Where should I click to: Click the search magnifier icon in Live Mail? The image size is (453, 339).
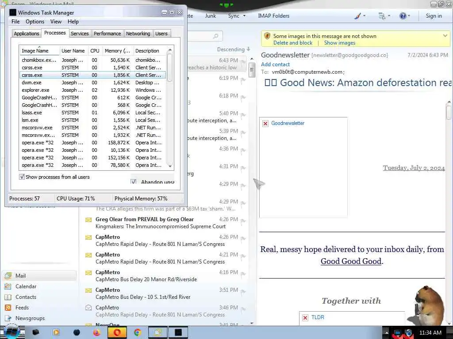click(x=215, y=36)
